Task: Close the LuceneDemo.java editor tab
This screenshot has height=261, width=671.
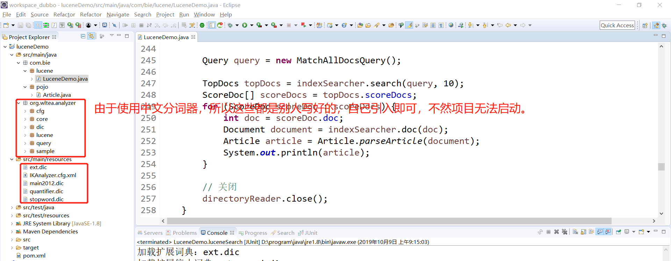Action: click(193, 37)
